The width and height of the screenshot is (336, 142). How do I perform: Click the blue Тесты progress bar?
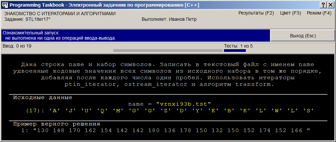(x=235, y=51)
